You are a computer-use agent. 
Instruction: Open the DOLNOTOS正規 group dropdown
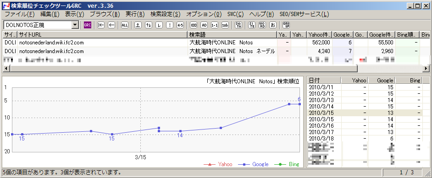click(75, 25)
